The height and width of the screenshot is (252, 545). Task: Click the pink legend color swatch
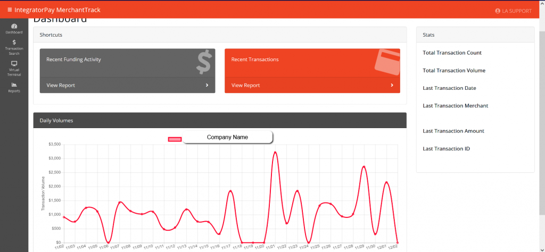(x=175, y=139)
